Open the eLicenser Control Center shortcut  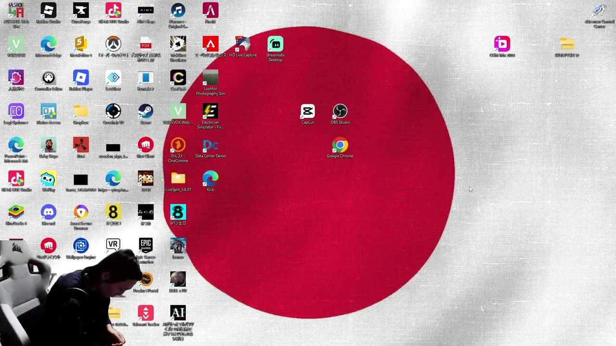[599, 11]
